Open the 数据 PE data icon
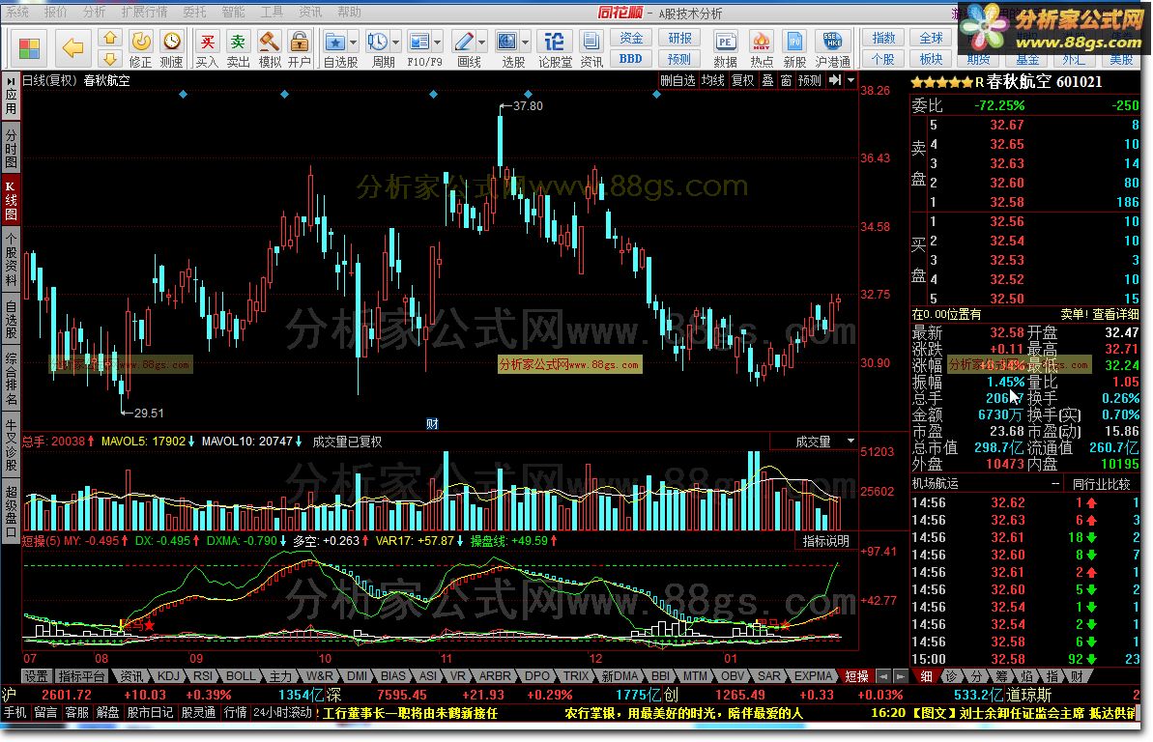The image size is (1153, 742). (725, 42)
